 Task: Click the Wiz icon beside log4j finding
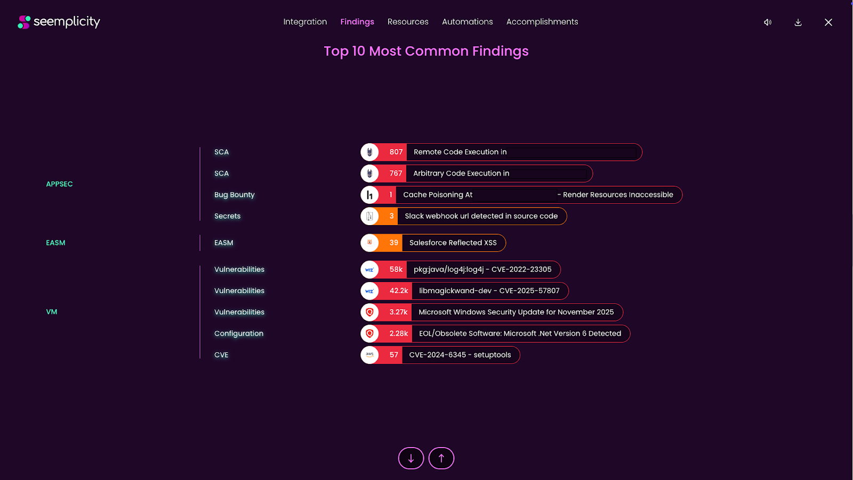click(369, 270)
